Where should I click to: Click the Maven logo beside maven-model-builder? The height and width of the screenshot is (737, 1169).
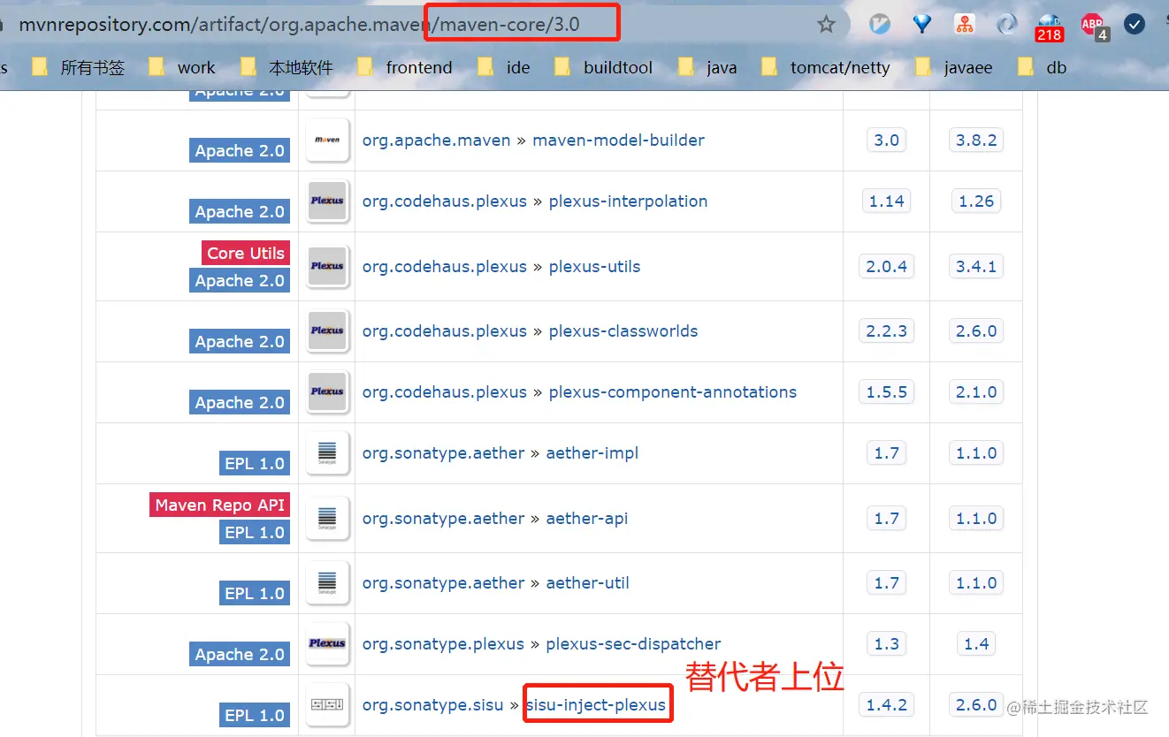(327, 140)
